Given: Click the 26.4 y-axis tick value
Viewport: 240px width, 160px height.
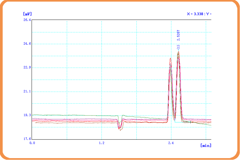Looking at the screenshot, I should tap(27, 20).
